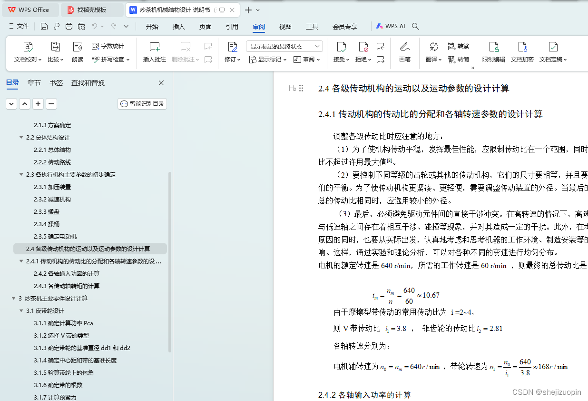Click the 智能识别目录 button

click(142, 104)
